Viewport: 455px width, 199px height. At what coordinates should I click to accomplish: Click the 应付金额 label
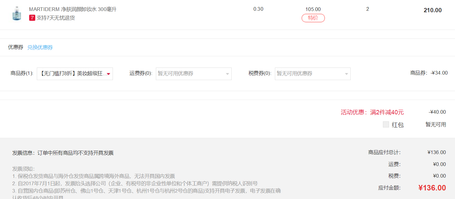click(x=389, y=188)
